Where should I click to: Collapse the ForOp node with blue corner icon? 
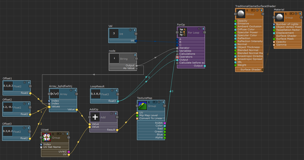point(203,29)
